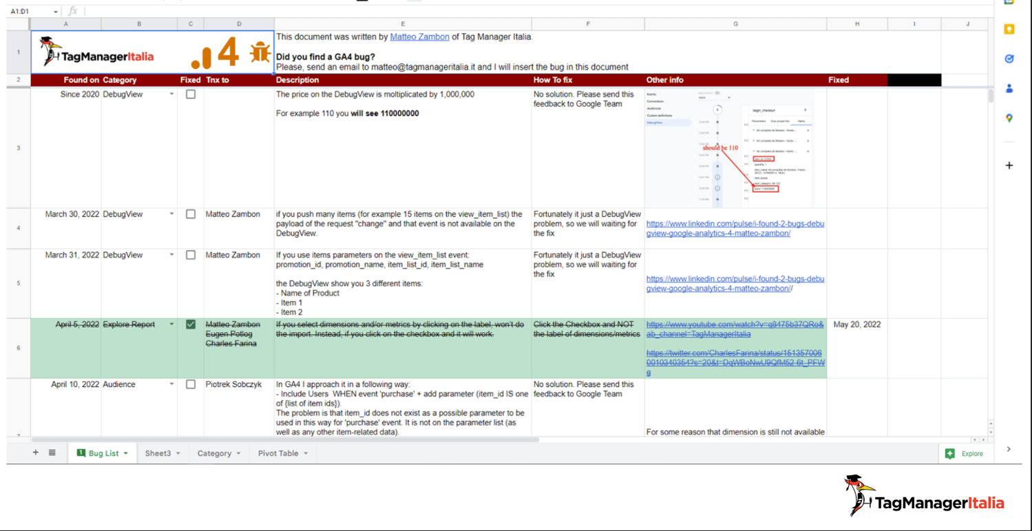Click the vertical scrollbar thumb
The height and width of the screenshot is (531, 1032).
pos(991,96)
